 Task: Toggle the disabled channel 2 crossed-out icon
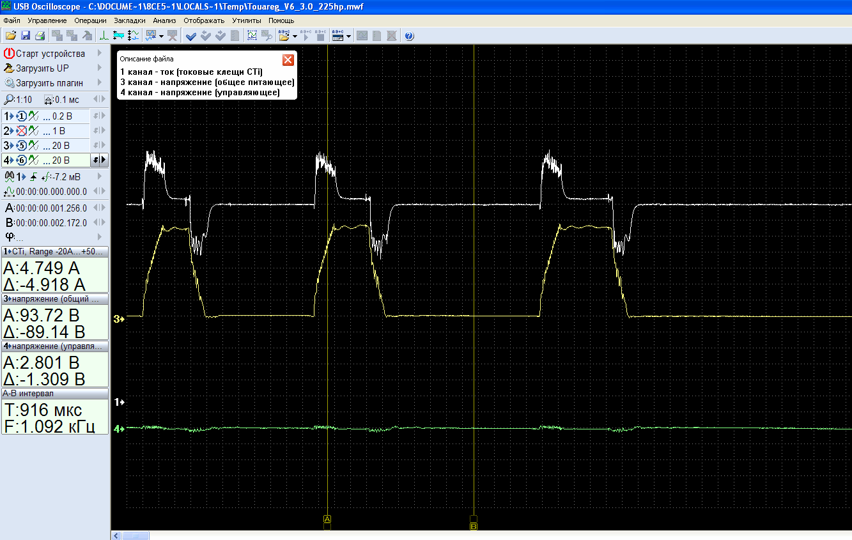pos(20,131)
